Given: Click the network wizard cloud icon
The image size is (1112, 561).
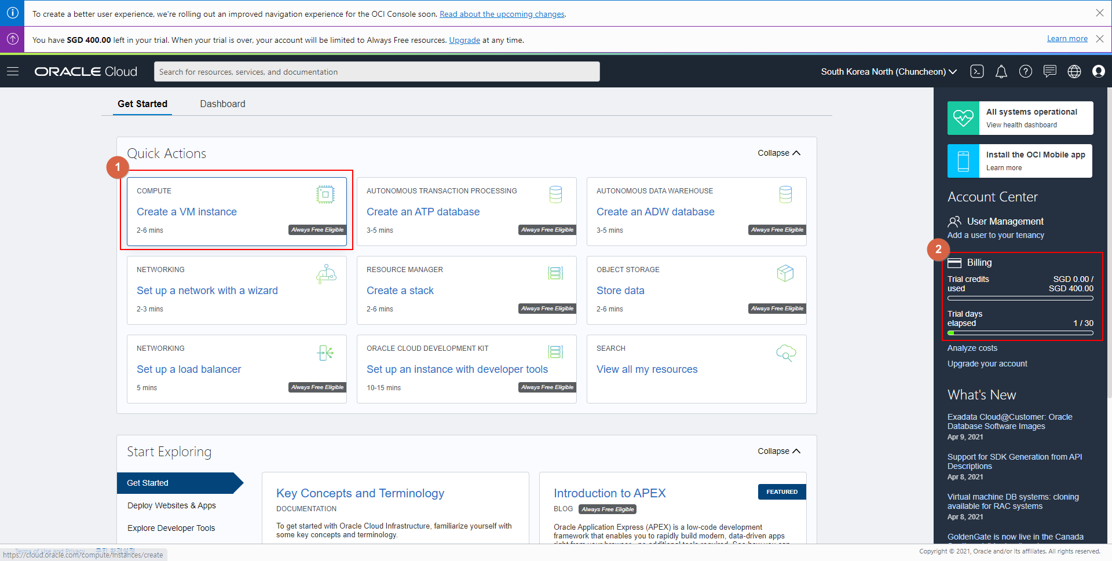Looking at the screenshot, I should [x=326, y=273].
